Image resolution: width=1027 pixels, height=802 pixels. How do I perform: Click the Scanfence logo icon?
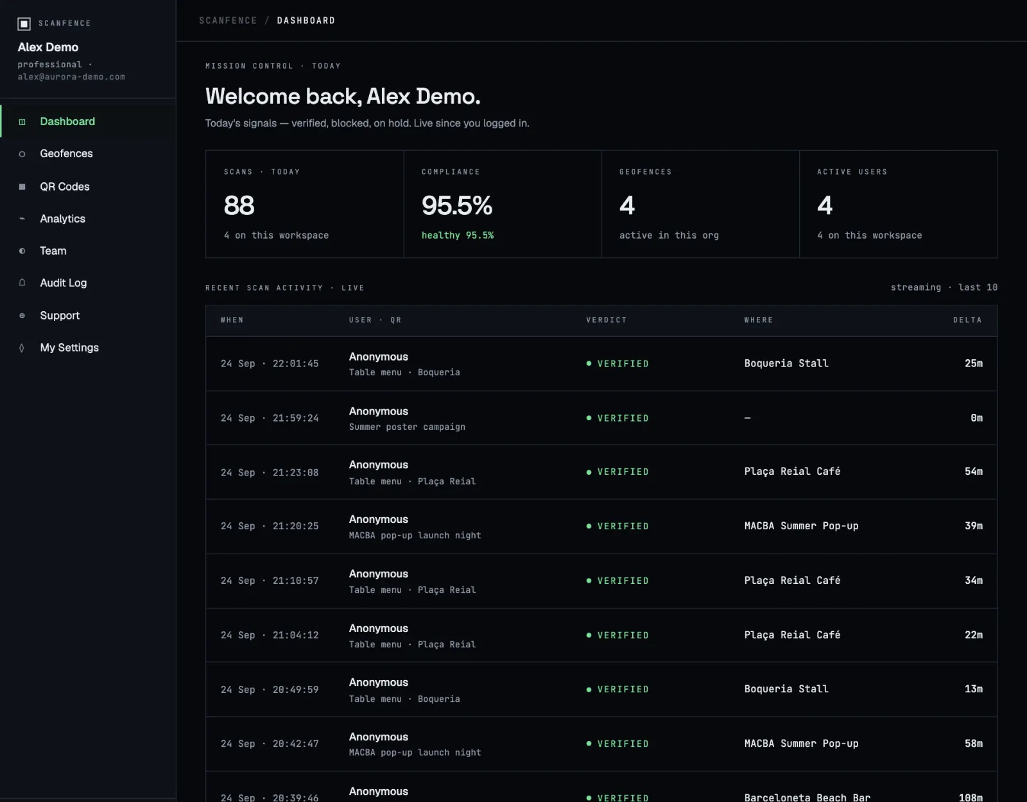point(24,24)
